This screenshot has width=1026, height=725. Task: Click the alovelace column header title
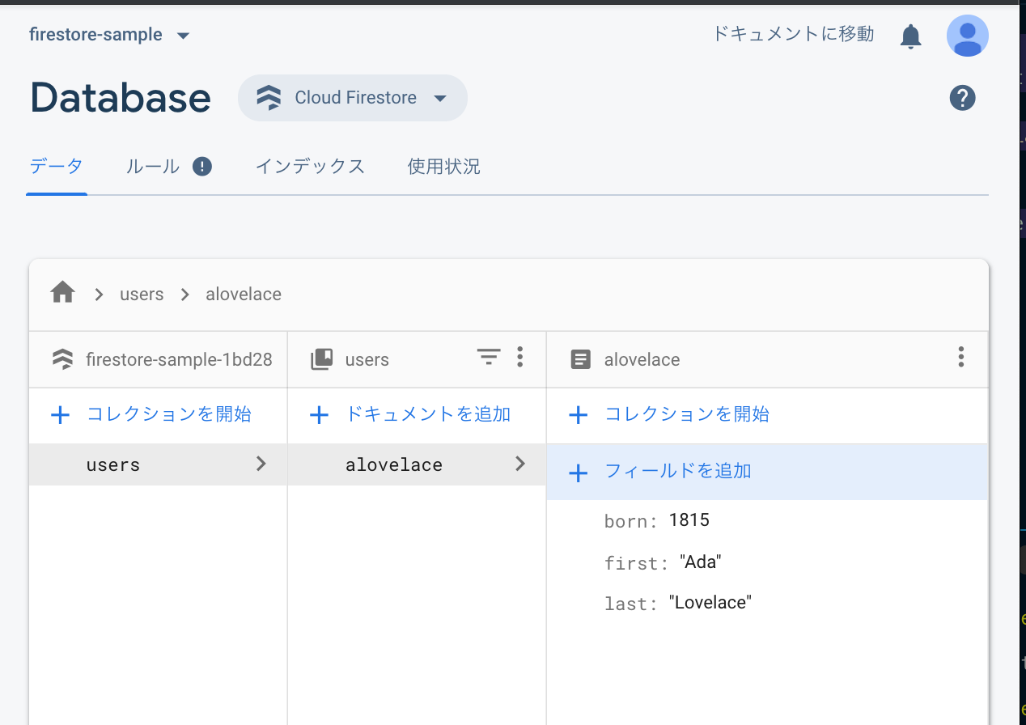coord(642,359)
